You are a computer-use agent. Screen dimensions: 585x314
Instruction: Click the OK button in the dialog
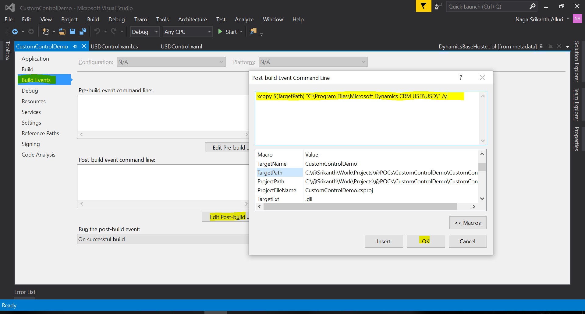(425, 241)
